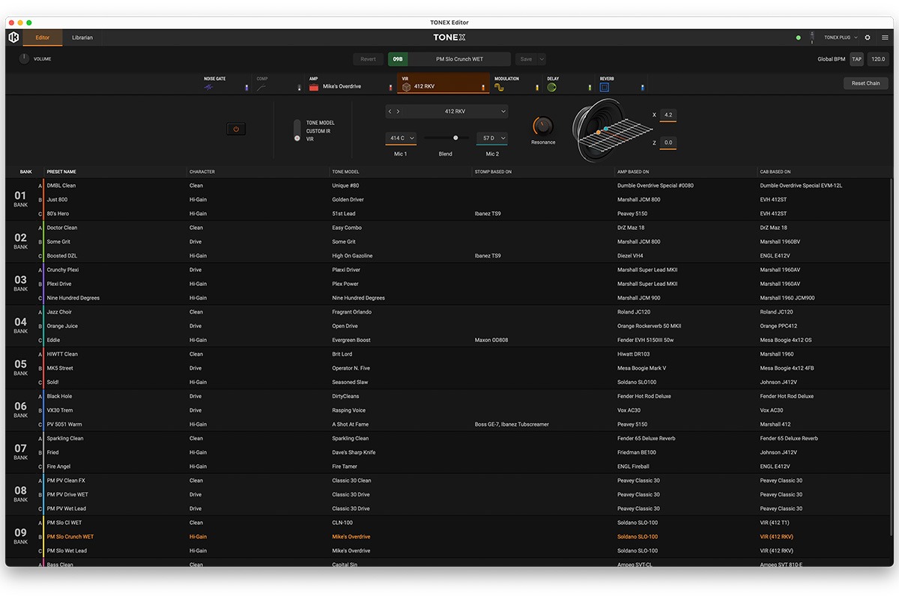Screen dimensions: 899x599
Task: Open the Mic 1 414 C dropdown
Action: [x=401, y=138]
